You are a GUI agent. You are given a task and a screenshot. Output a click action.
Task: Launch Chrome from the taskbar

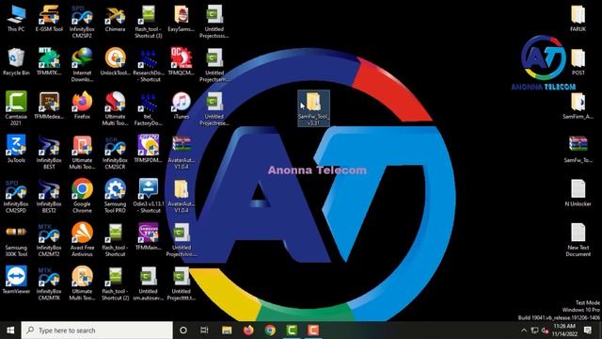click(x=270, y=331)
